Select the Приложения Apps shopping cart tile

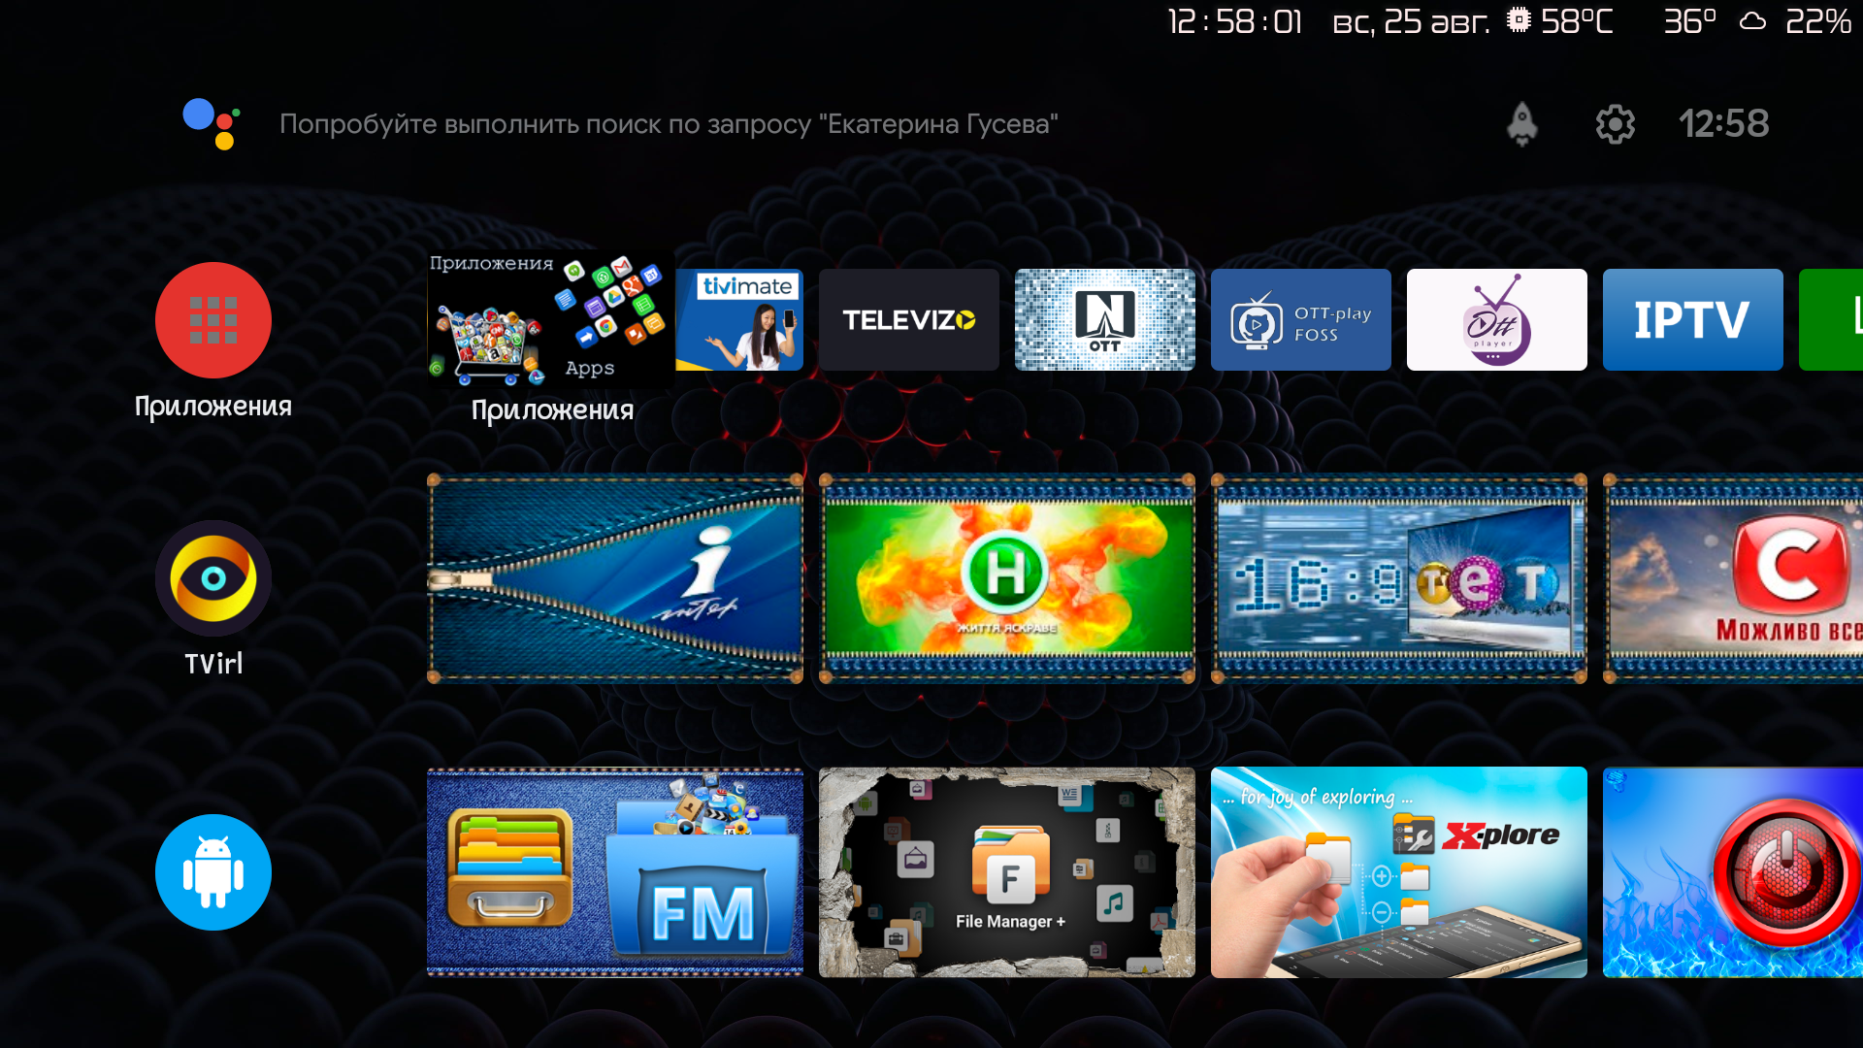point(549,320)
